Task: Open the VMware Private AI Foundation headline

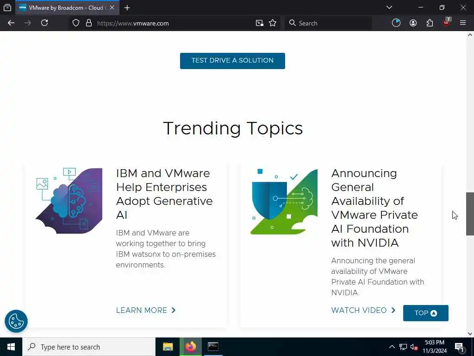Action: (374, 208)
